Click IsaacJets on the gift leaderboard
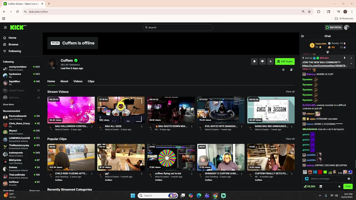Image resolution: width=356 pixels, height=200 pixels. pos(321,44)
